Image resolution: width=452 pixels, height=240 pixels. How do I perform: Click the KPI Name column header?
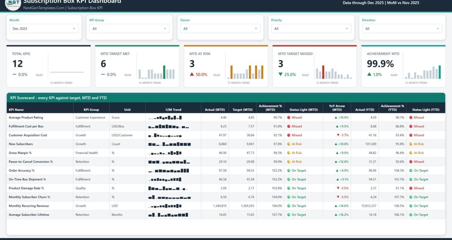click(16, 110)
